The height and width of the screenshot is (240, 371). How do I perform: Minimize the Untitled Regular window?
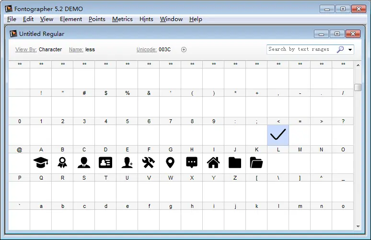tap(321, 34)
